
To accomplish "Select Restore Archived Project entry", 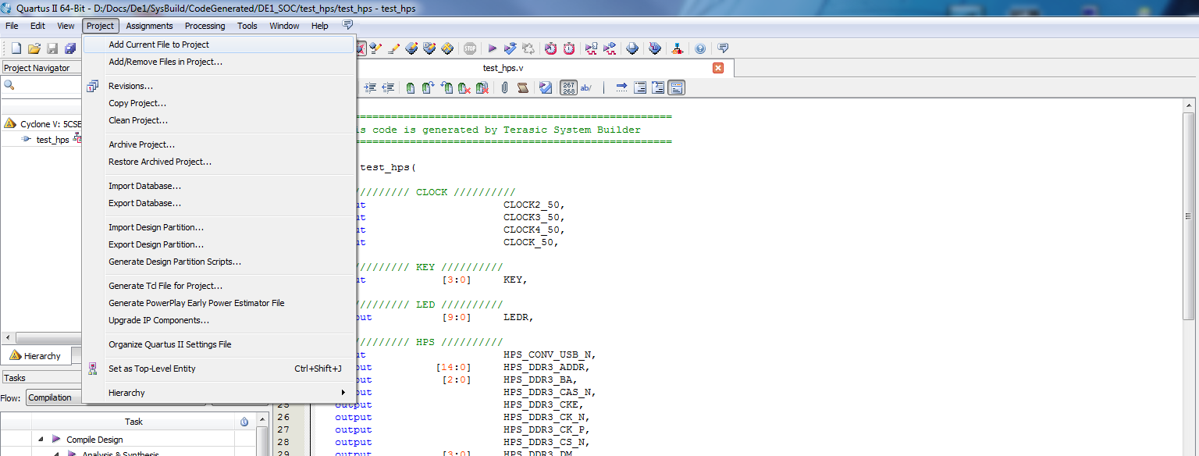I will 219,162.
